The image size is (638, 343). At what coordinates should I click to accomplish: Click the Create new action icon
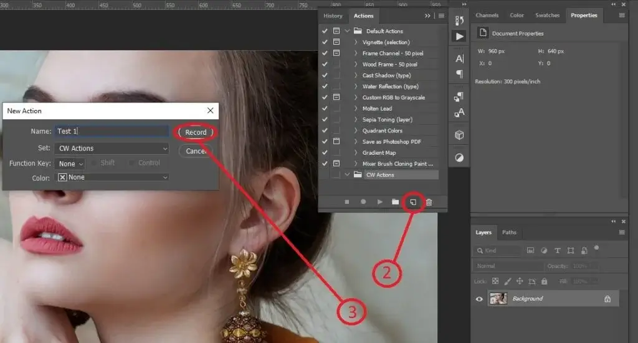[x=413, y=202]
